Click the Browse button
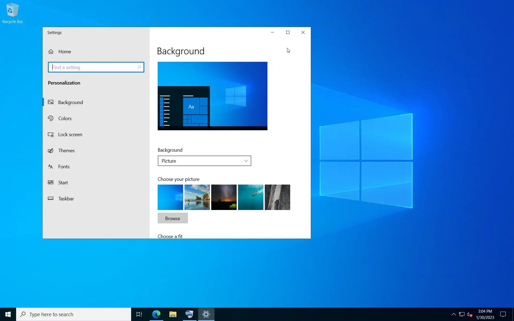The height and width of the screenshot is (321, 514). pos(173,218)
